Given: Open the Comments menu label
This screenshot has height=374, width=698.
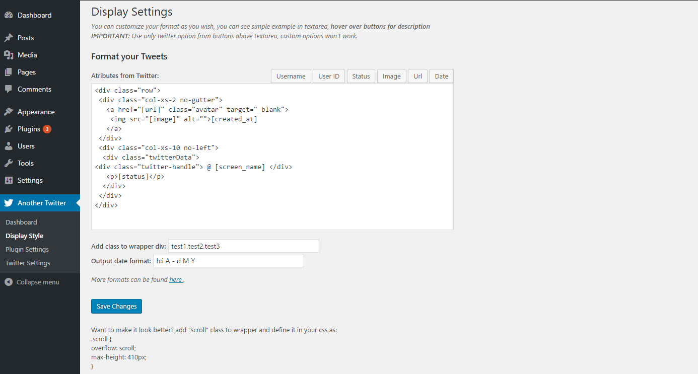Looking at the screenshot, I should [34, 89].
